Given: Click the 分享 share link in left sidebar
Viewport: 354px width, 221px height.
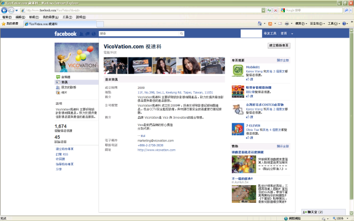Looking at the screenshot, I should click(x=59, y=169).
